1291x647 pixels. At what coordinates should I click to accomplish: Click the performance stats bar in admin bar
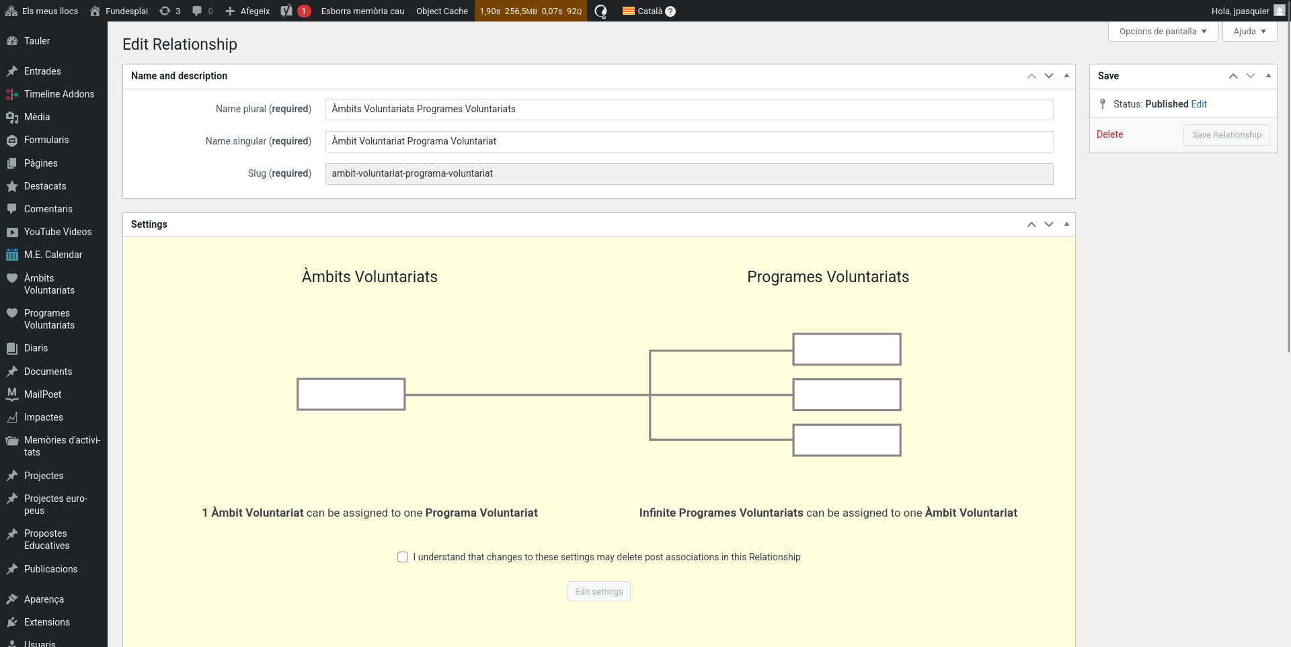[531, 11]
